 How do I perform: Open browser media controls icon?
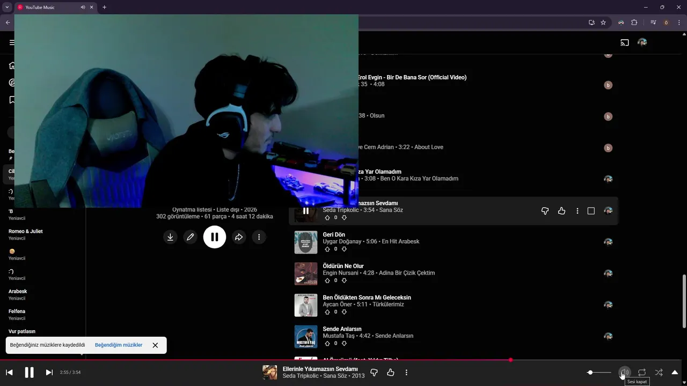click(x=653, y=23)
